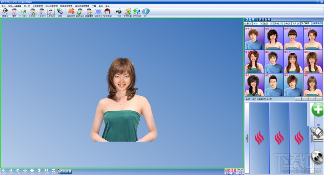
Task: Expand the 脸型 face shape dropdown
Action: (272, 23)
